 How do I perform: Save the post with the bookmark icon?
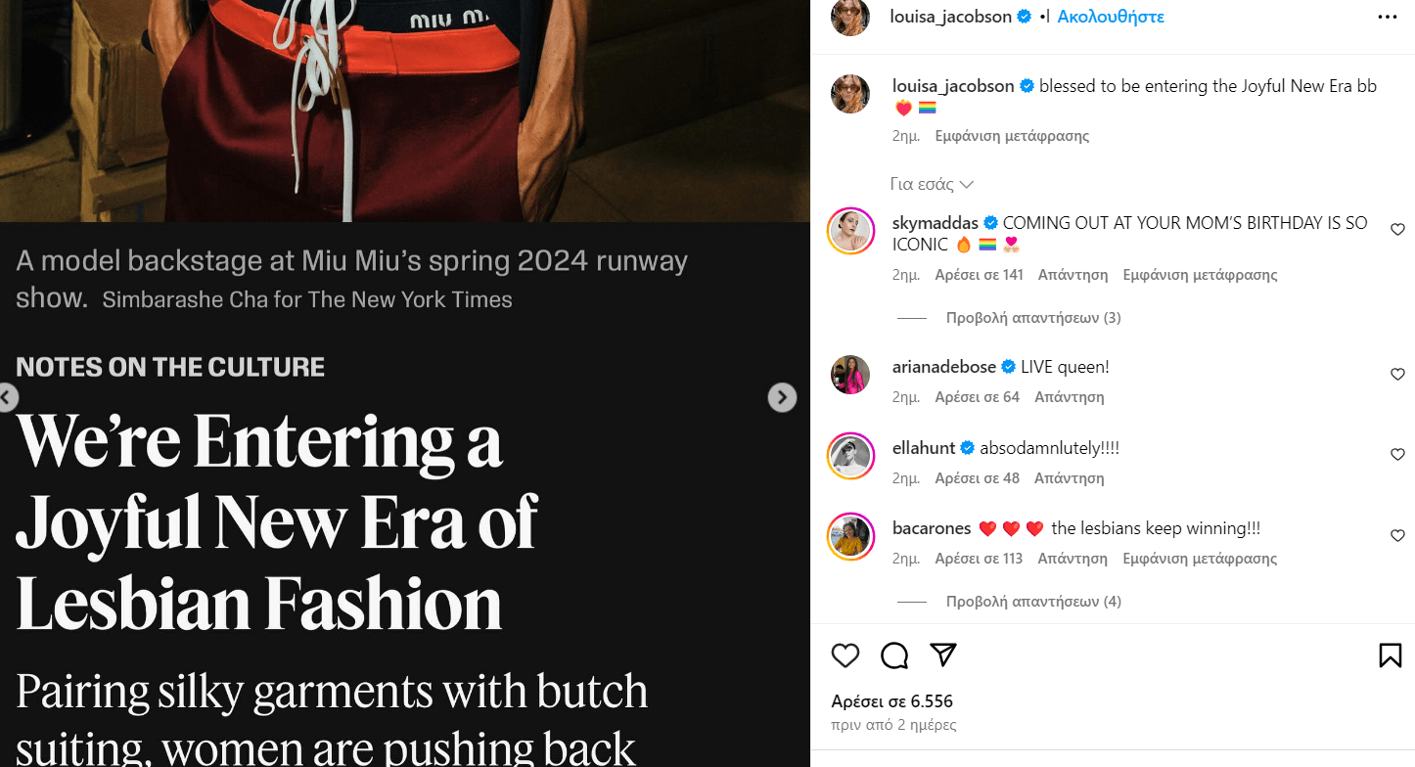(1391, 655)
